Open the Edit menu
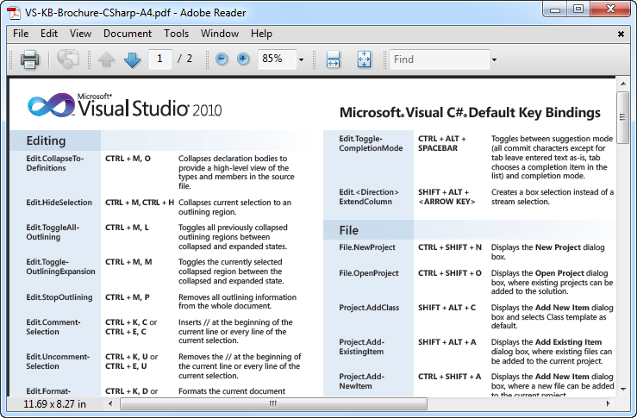 coord(49,34)
